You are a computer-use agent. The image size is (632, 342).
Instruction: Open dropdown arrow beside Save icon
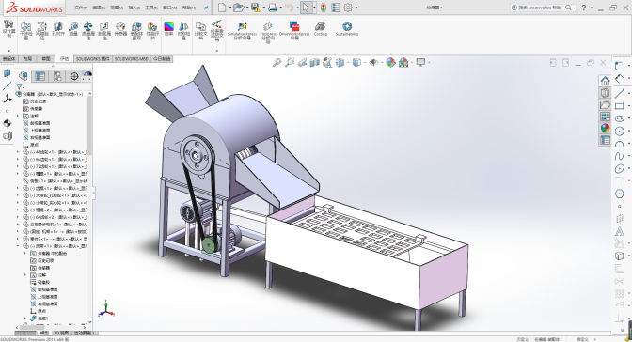263,8
